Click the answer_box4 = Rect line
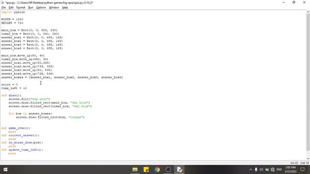The height and width of the screenshot is (174, 310). pos(32,48)
